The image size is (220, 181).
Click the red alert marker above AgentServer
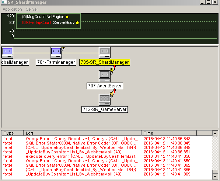click(115, 67)
